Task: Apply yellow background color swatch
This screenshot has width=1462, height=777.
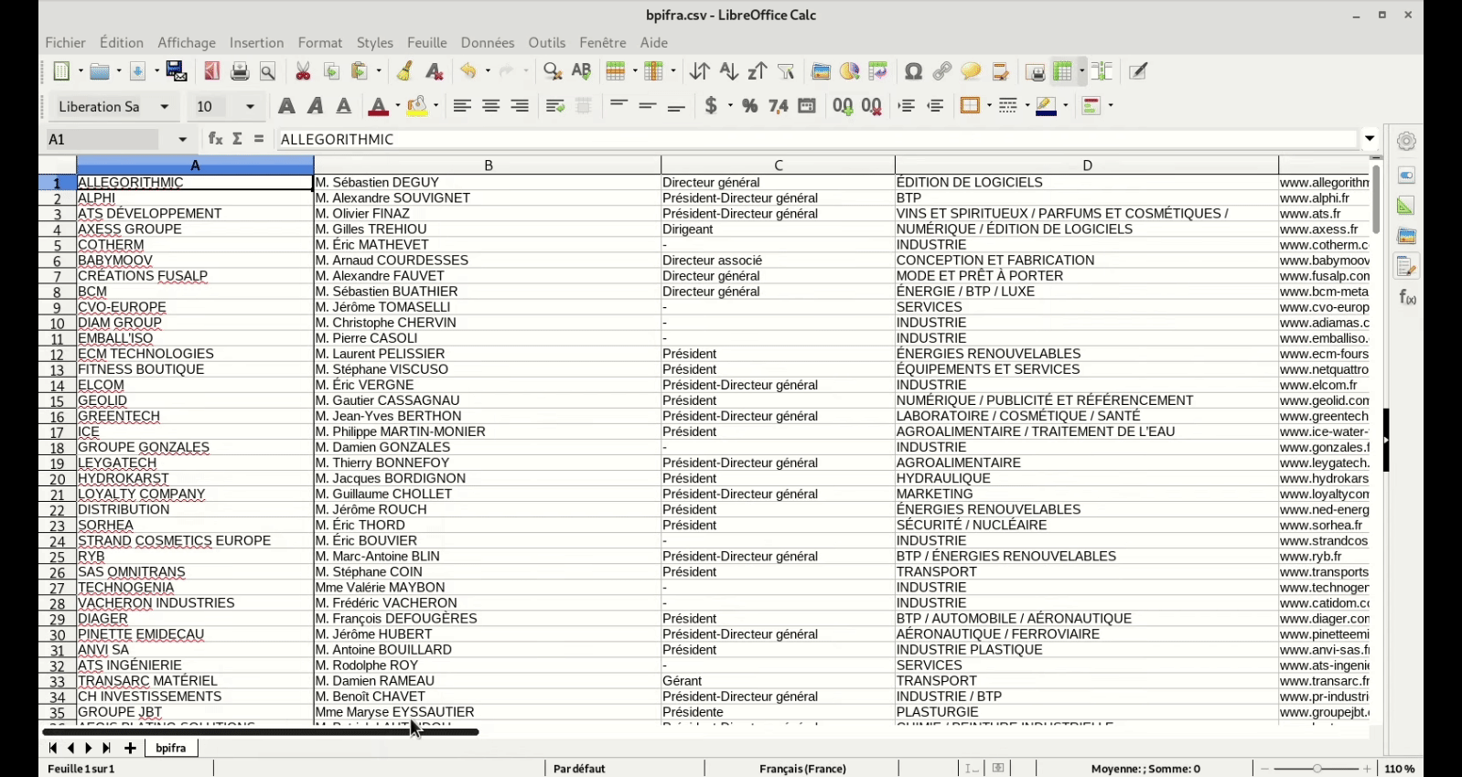Action: click(x=417, y=106)
